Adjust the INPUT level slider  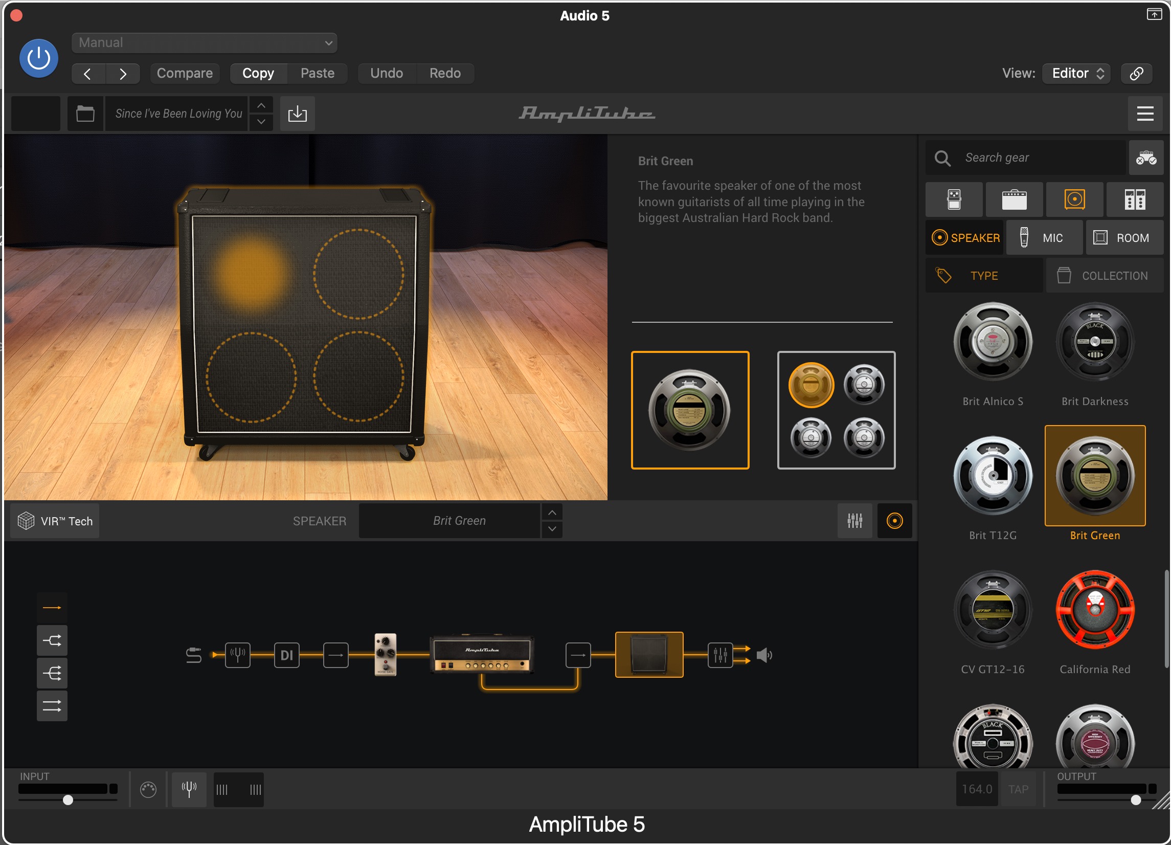coord(68,800)
